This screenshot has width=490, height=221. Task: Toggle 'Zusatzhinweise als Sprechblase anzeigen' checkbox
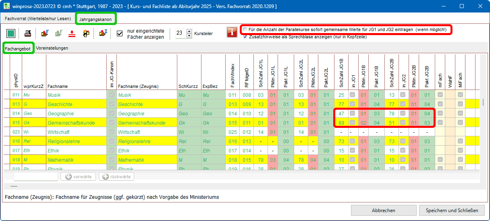coord(245,37)
